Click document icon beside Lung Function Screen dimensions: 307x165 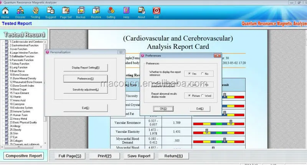click(x=7, y=67)
